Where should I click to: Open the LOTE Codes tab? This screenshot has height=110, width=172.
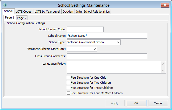[23, 12]
